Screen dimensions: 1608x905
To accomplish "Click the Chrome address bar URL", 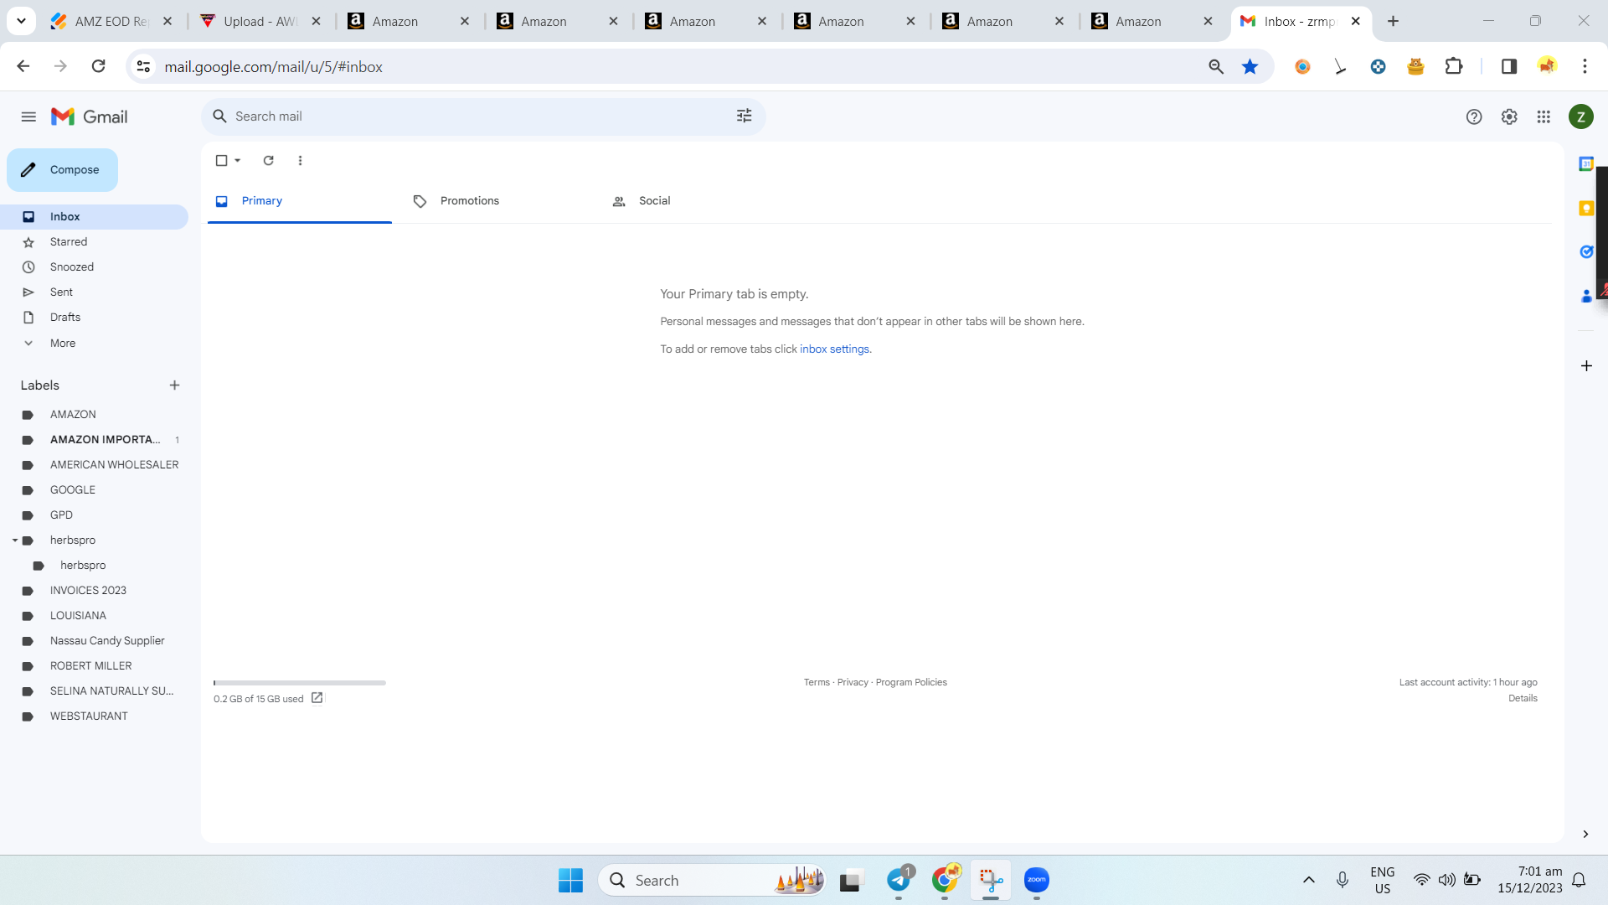I will (273, 66).
